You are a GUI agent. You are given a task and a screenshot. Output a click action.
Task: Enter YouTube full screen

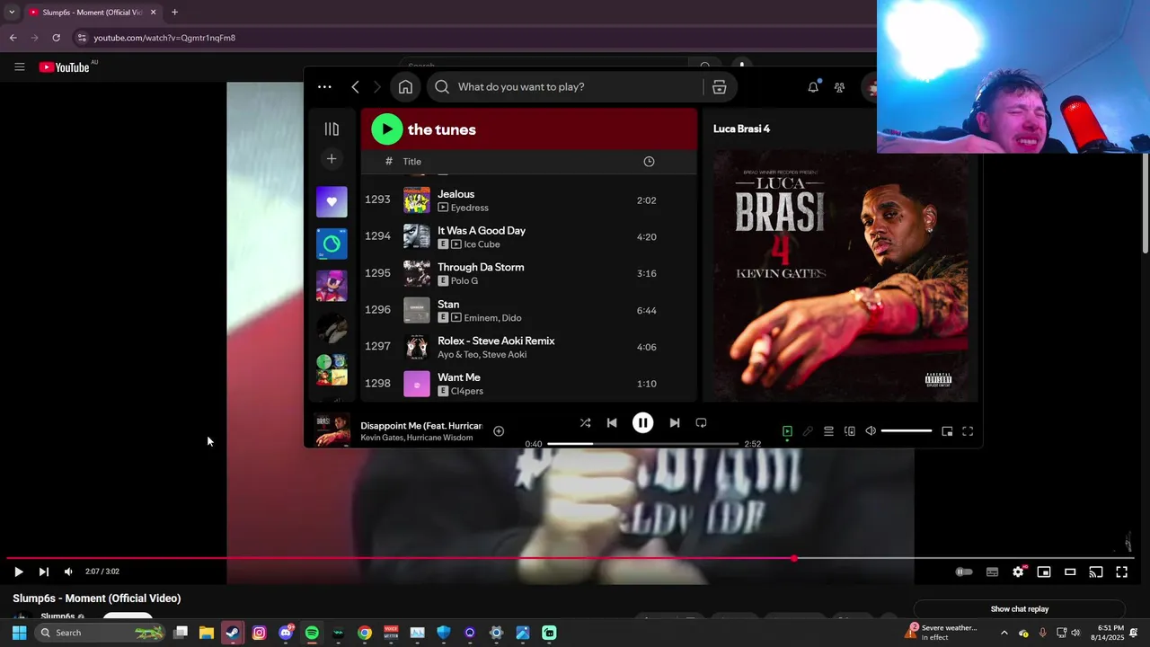click(1122, 572)
